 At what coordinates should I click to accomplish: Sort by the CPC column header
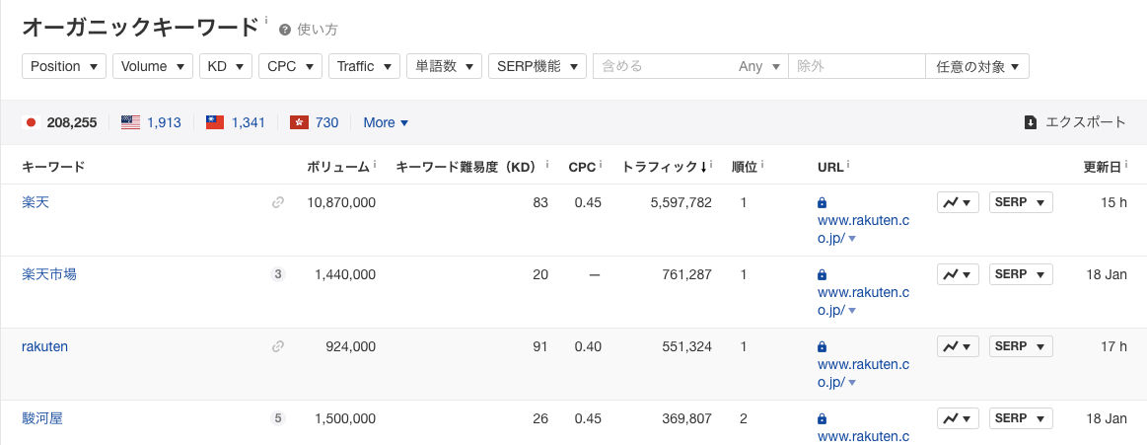click(580, 167)
